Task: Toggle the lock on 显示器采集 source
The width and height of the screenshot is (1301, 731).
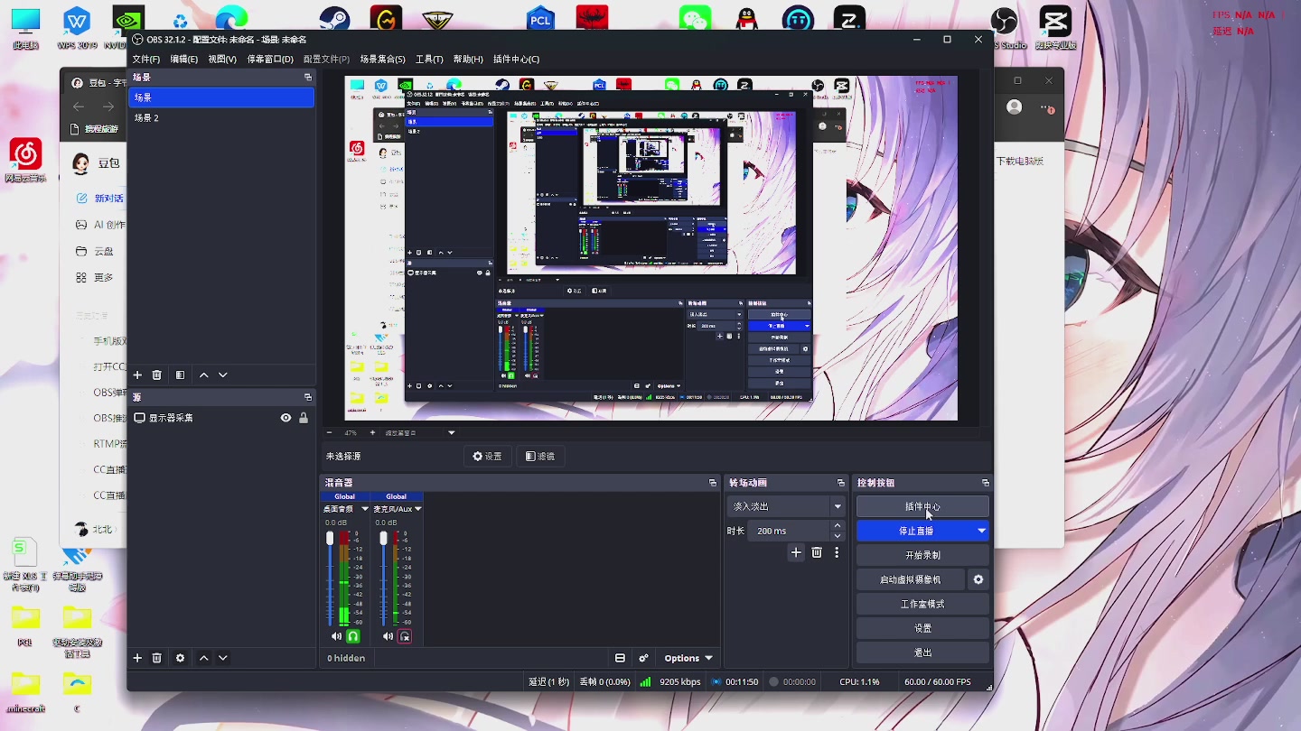Action: click(304, 418)
